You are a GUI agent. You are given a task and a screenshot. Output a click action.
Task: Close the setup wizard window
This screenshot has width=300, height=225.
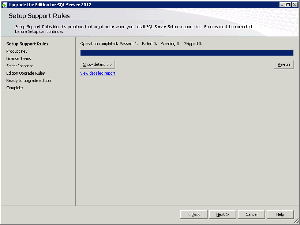click(295, 5)
